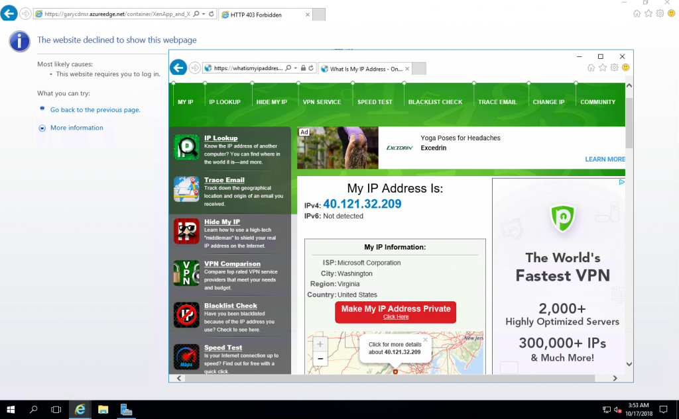Open the 'VPN Comparison' sidebar link
The width and height of the screenshot is (679, 419).
coord(232,263)
